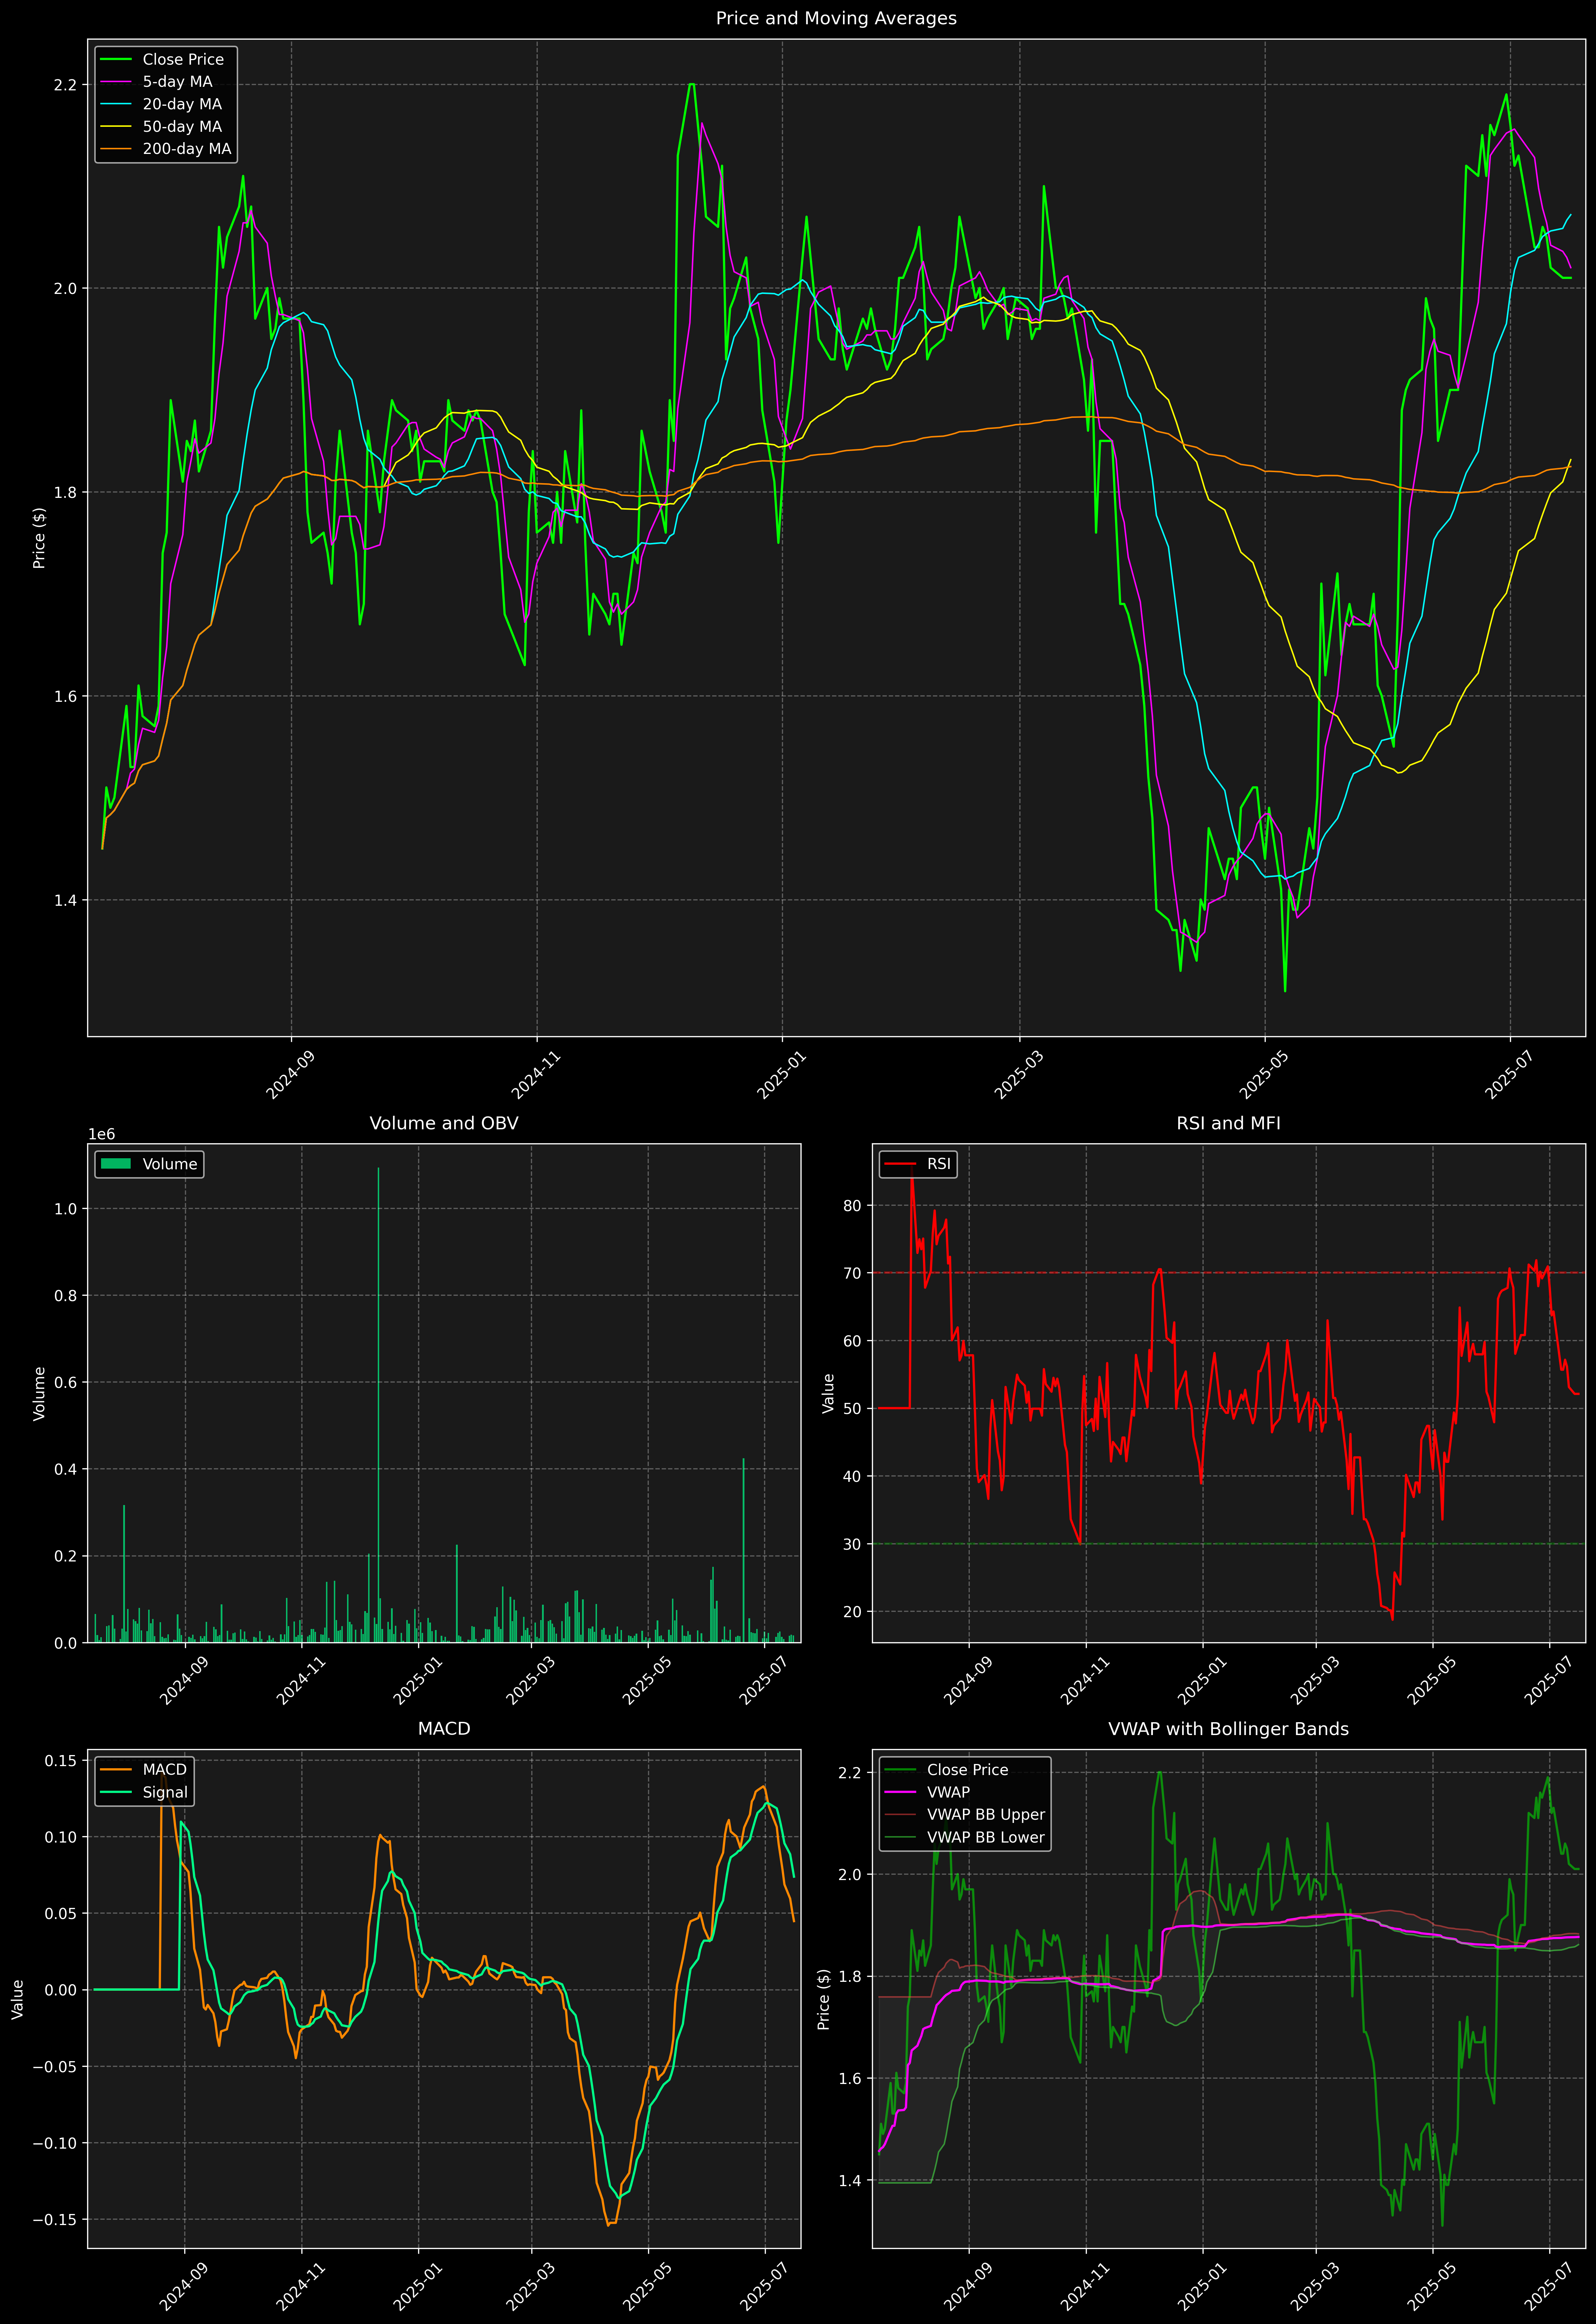Click the green Volume legend swatch
Viewport: 1596px width, 2324px height.
click(x=116, y=1164)
